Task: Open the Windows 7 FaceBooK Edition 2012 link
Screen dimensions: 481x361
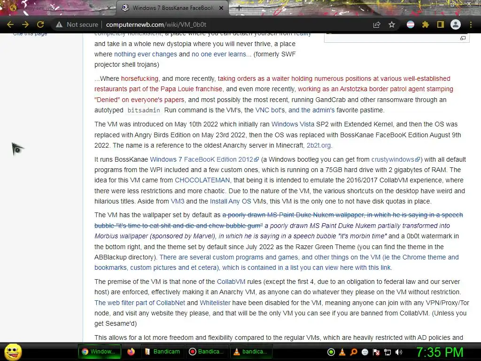Action: click(x=204, y=160)
